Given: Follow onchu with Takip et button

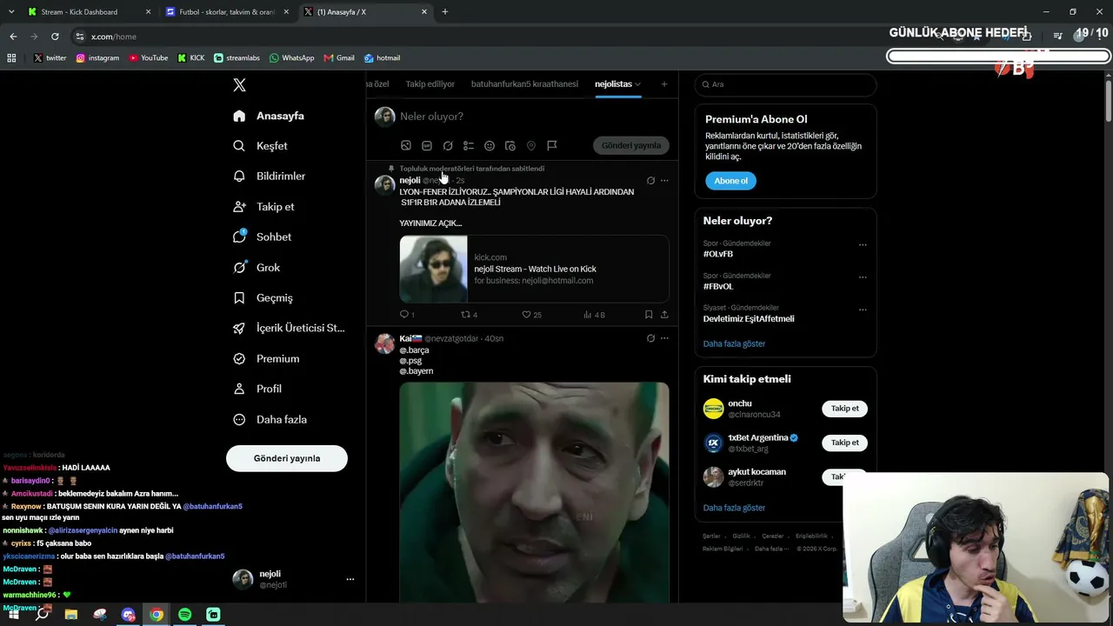Looking at the screenshot, I should tap(844, 409).
